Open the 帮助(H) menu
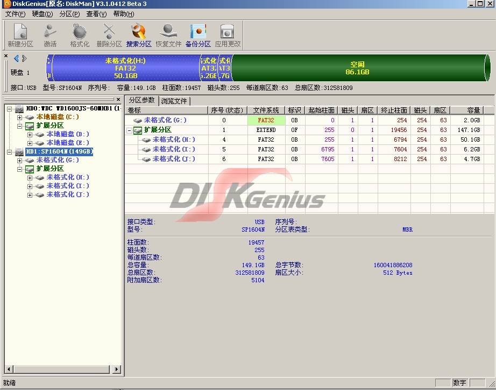Screen dimensions: 496x390 123,14
